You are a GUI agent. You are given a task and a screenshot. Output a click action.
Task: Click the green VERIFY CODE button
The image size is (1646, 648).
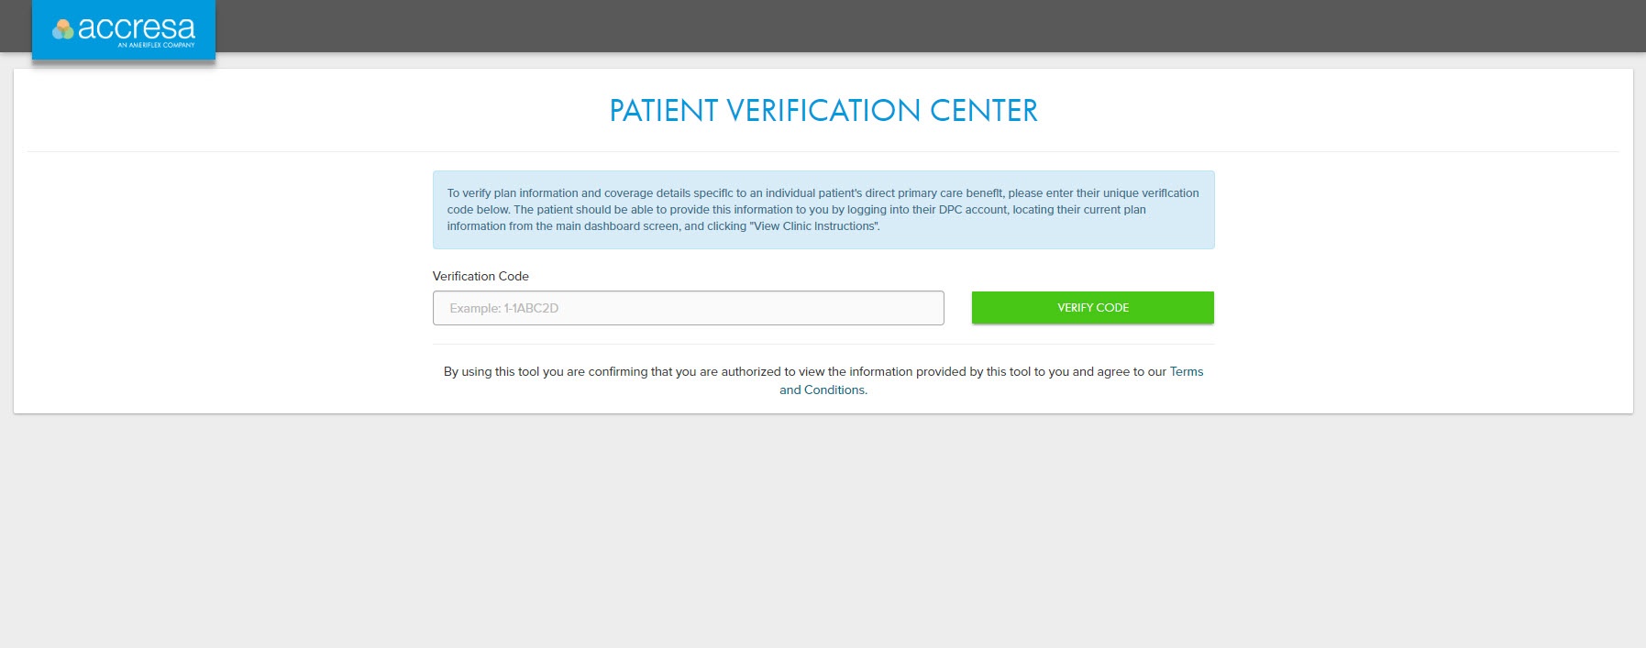coord(1092,308)
